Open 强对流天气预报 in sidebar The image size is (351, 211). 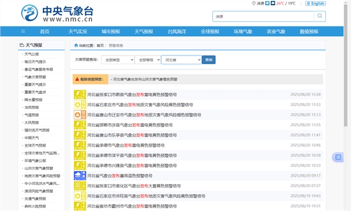click(37, 130)
